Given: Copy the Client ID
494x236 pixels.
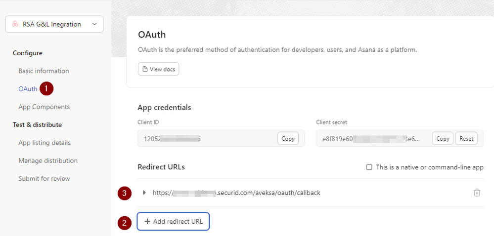Looking at the screenshot, I should coord(288,138).
